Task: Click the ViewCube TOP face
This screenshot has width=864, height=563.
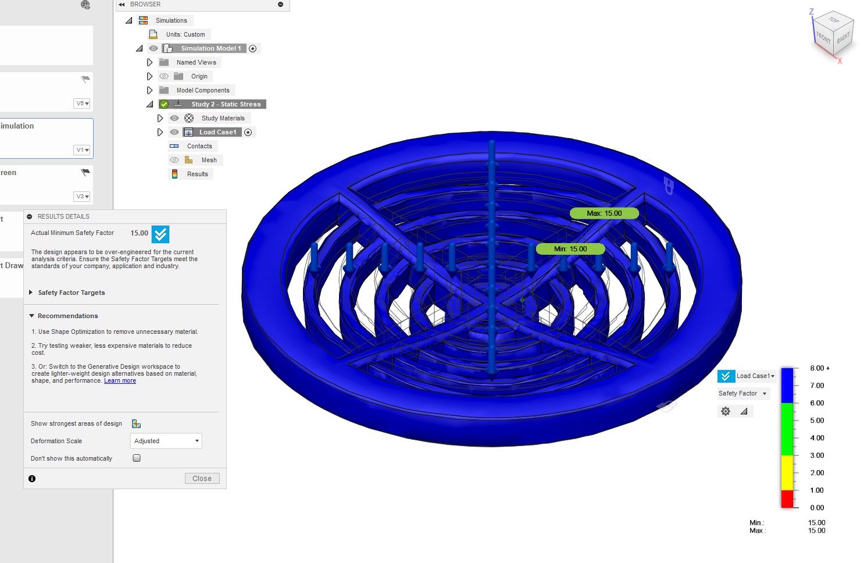Action: [x=834, y=20]
